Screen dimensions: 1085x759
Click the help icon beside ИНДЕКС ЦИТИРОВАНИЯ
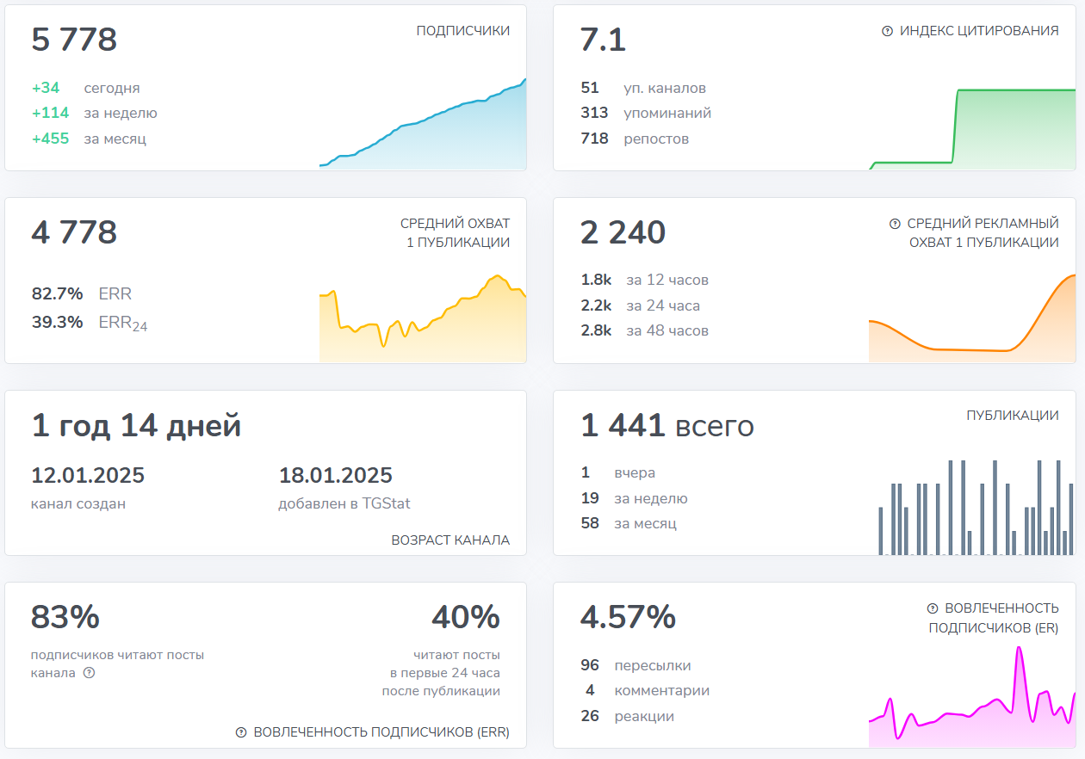[887, 31]
